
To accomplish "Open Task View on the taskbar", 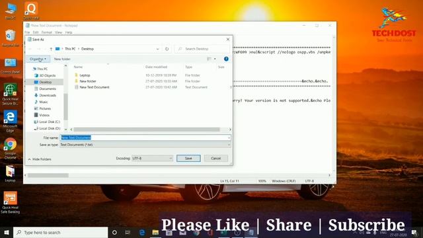I will (128, 232).
